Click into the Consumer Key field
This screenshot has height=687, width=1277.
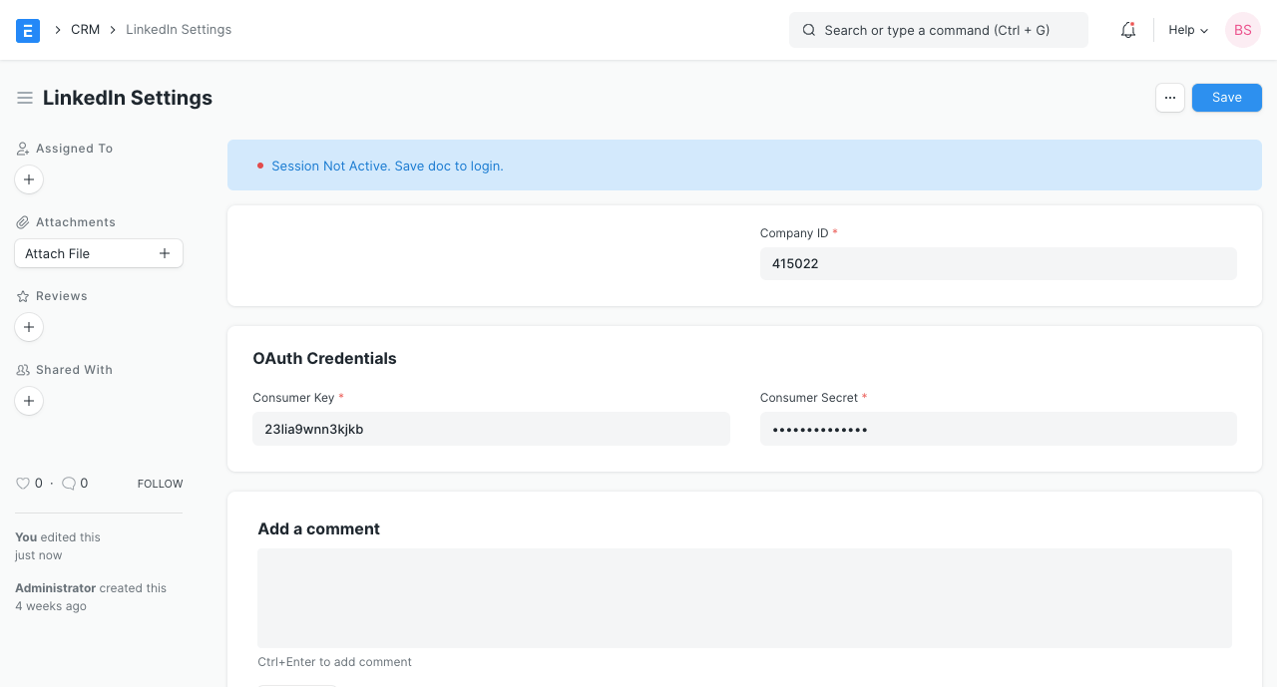tap(491, 429)
